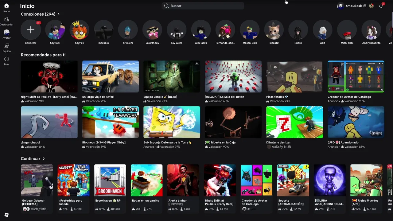Open Andrylacabrita friend avatar

click(371, 30)
